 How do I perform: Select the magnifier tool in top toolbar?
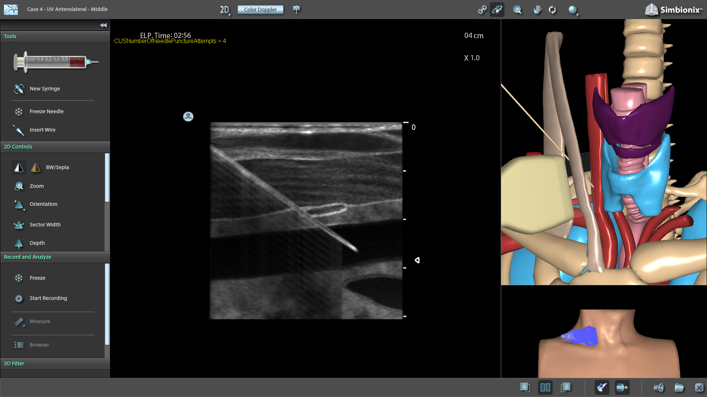point(517,10)
